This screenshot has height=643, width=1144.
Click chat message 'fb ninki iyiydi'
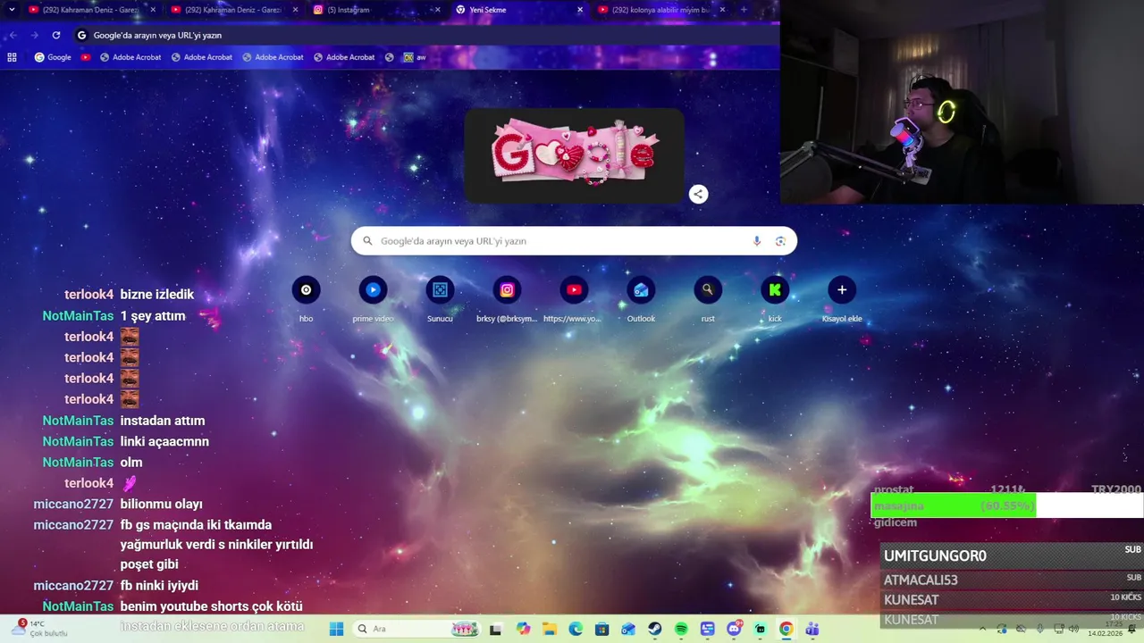point(159,586)
